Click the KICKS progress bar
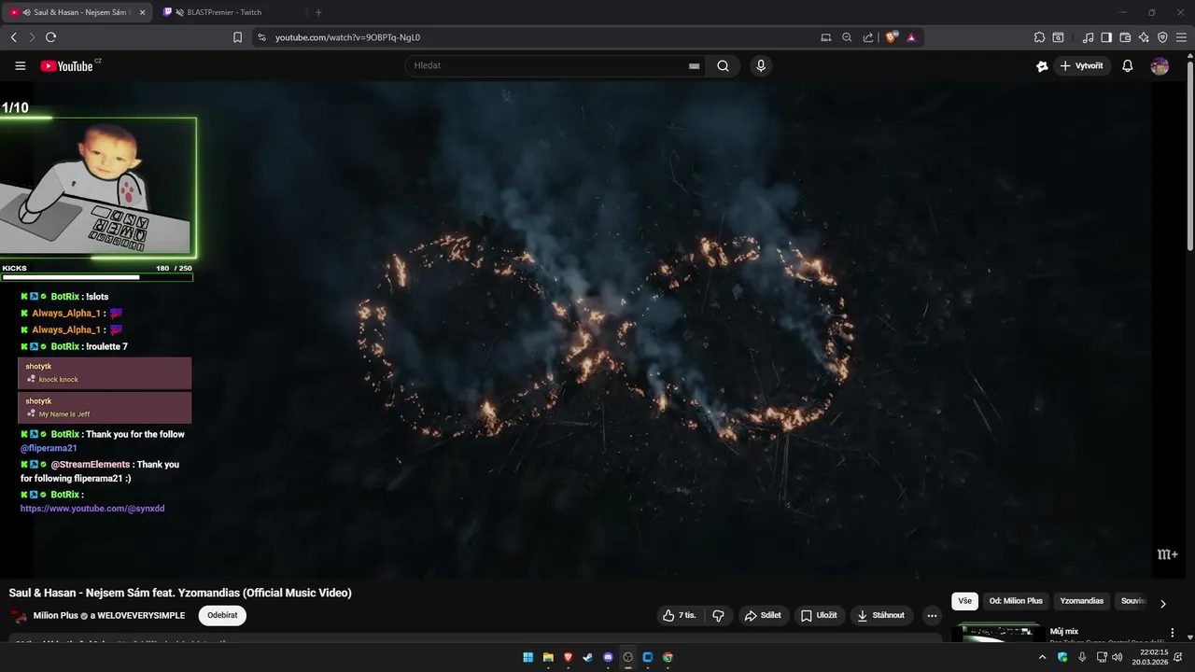The width and height of the screenshot is (1195, 672). coord(97,277)
